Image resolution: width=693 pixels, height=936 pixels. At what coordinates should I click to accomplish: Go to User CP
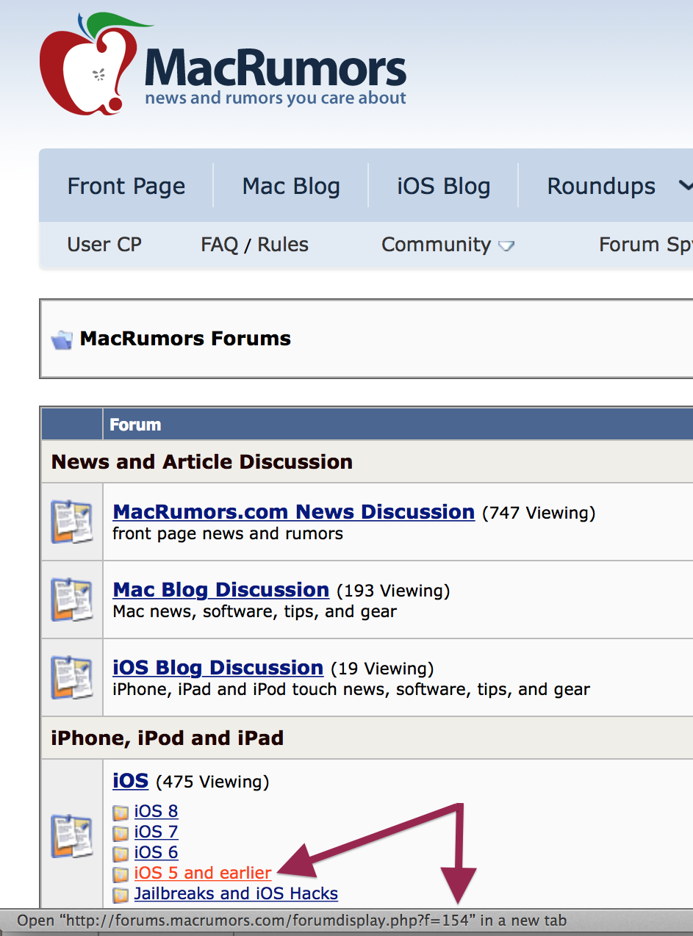pos(104,245)
